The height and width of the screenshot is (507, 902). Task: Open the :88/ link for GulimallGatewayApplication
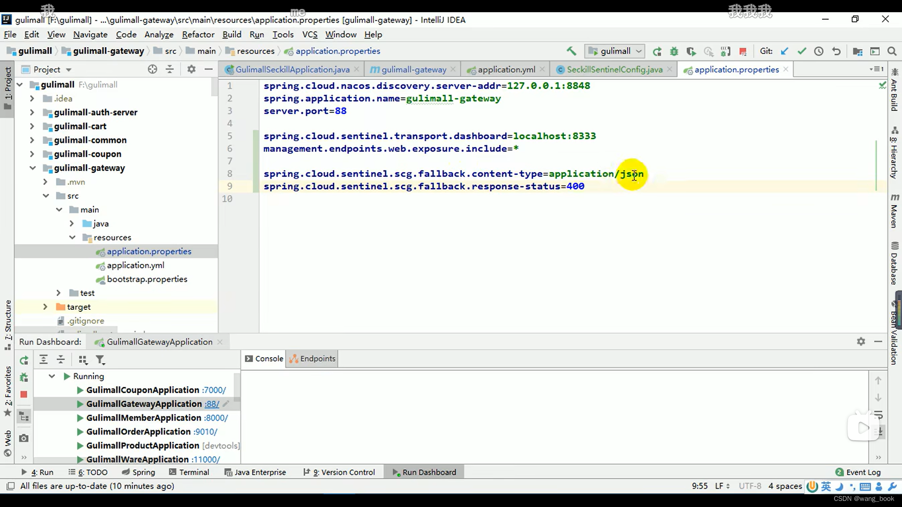(212, 404)
